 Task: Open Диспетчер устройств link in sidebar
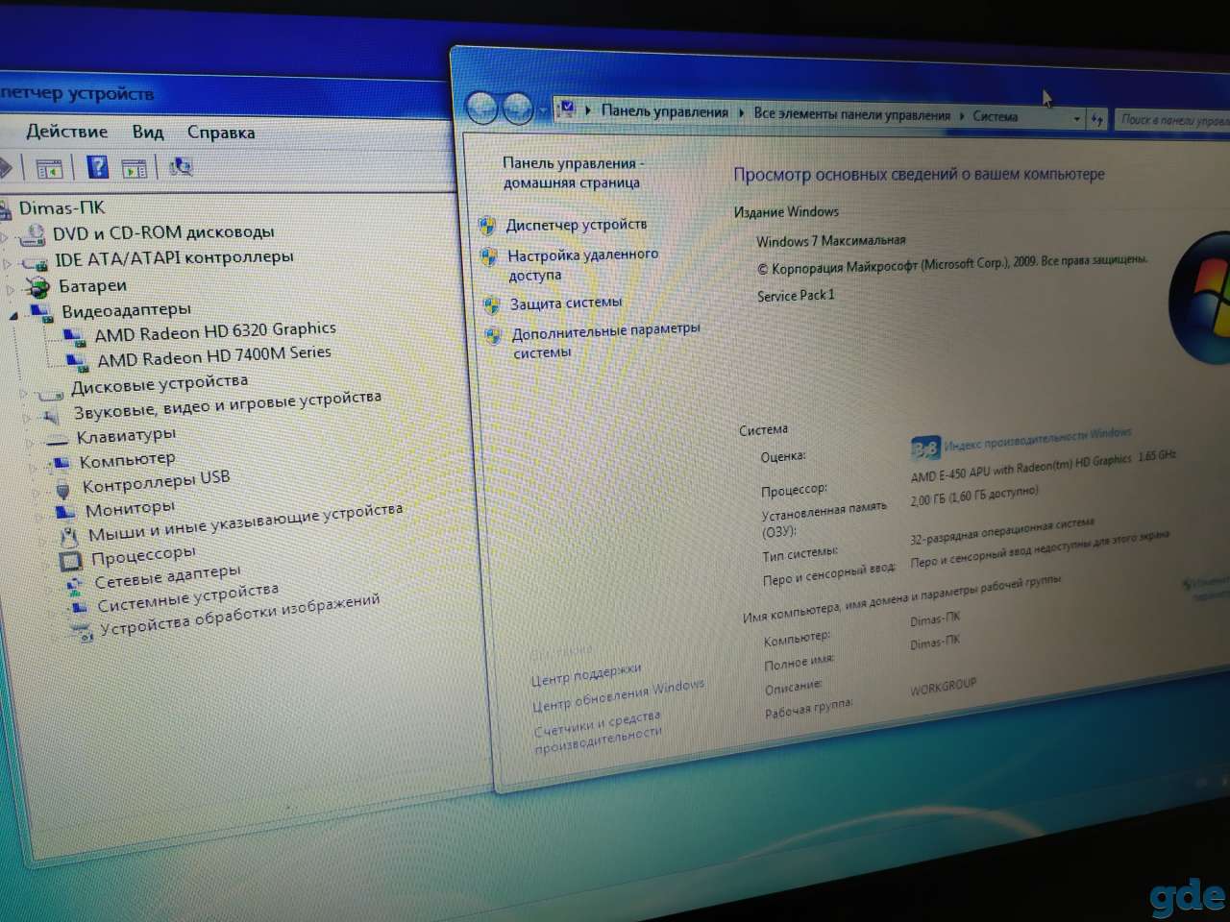tap(577, 225)
